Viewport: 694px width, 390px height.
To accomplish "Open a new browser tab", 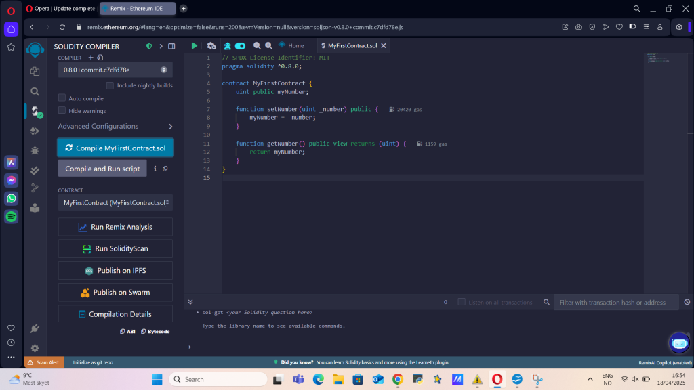I will point(183,8).
